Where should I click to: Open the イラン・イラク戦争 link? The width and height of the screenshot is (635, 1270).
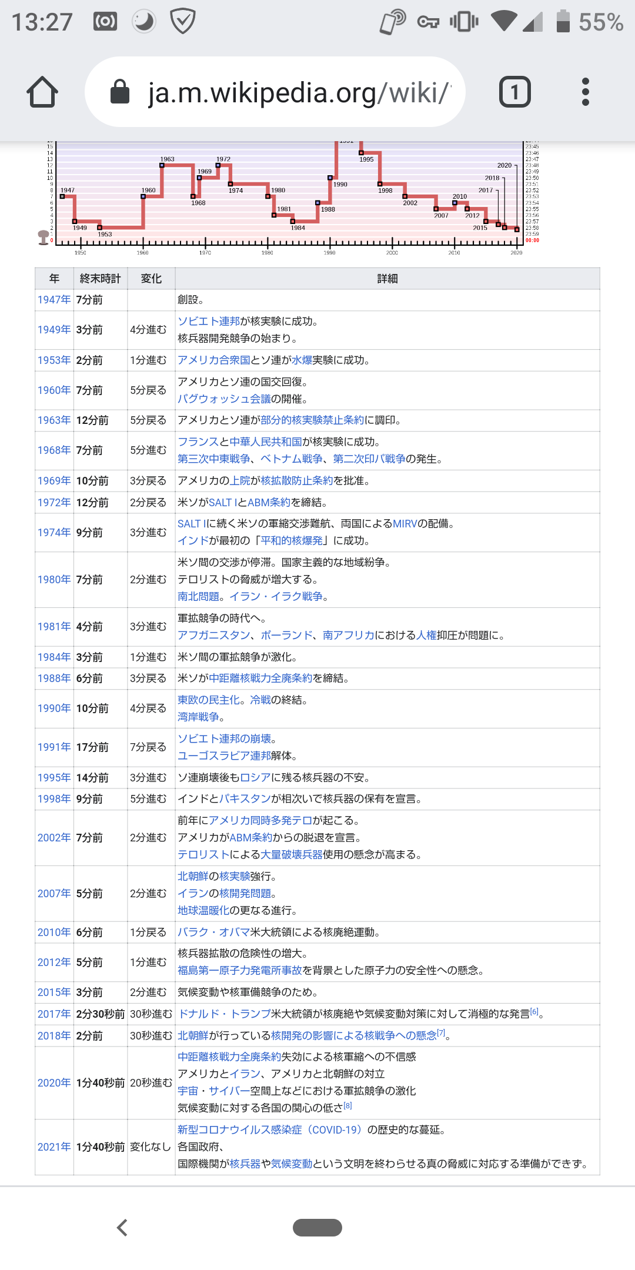[x=276, y=596]
